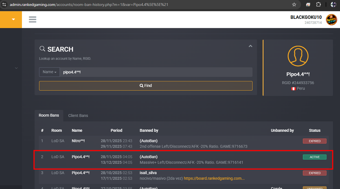Screen dimensions: 340x189
Task: Click the Find button
Action: pyautogui.click(x=146, y=86)
